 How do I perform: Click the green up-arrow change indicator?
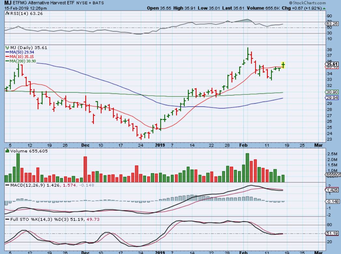[x=324, y=8]
